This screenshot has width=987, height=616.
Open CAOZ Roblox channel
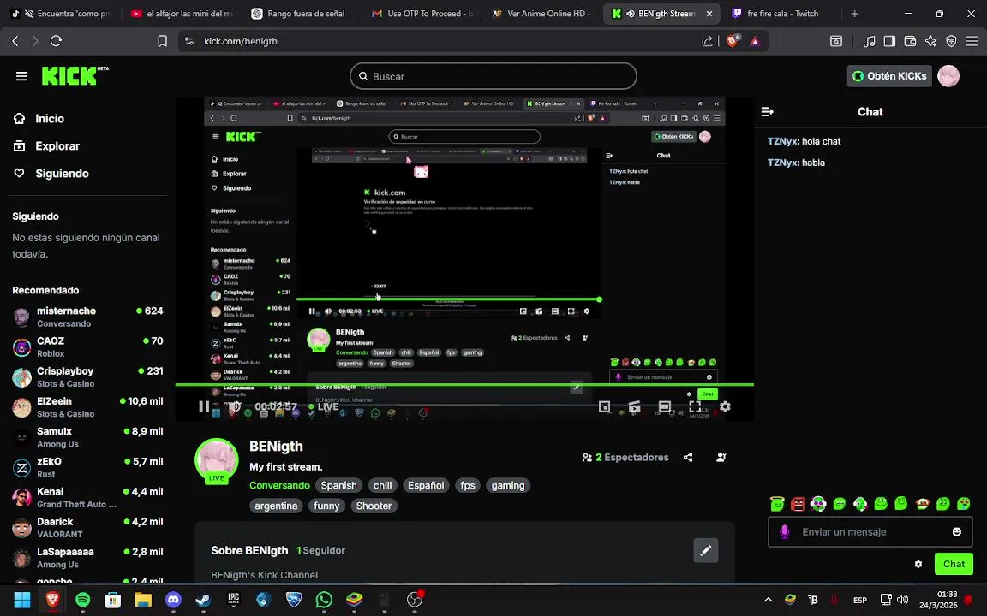click(x=87, y=347)
